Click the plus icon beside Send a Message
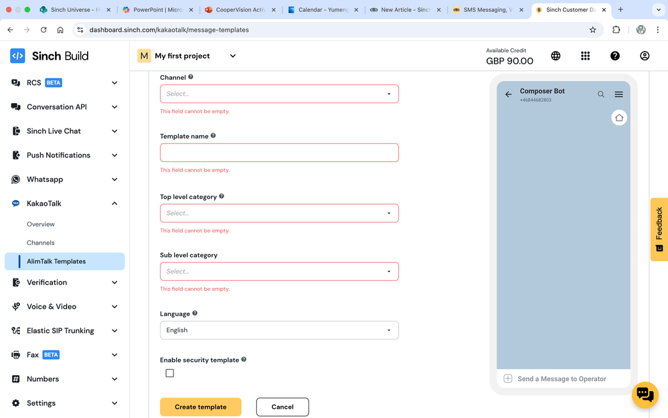The width and height of the screenshot is (668, 418). (x=508, y=378)
